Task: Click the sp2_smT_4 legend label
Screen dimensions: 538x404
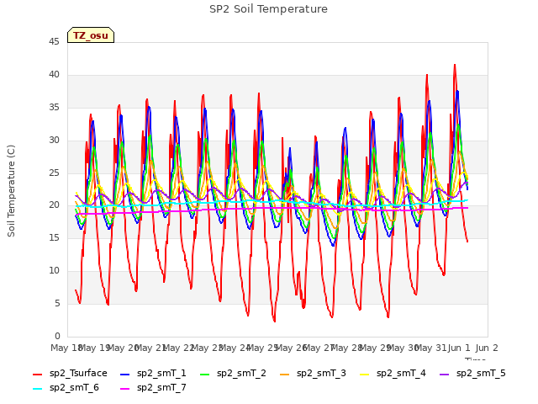Action: [401, 374]
